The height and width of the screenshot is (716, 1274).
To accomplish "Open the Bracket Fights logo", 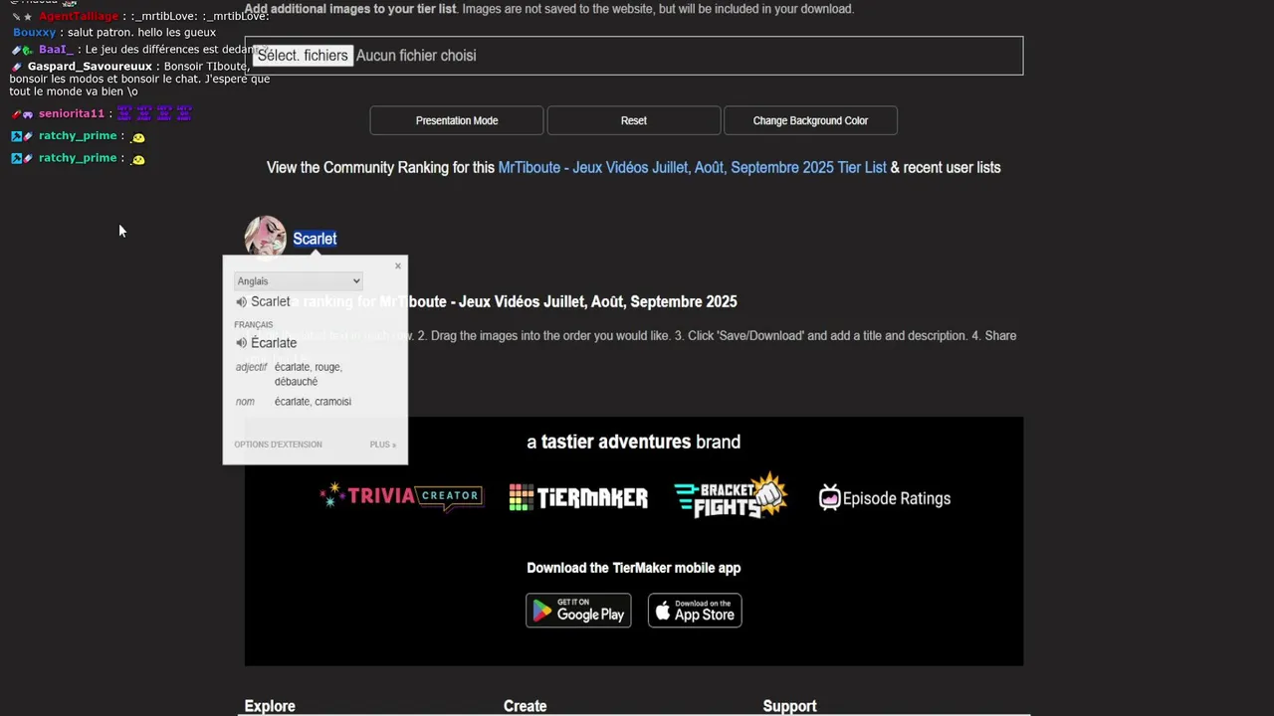I will click(x=731, y=495).
